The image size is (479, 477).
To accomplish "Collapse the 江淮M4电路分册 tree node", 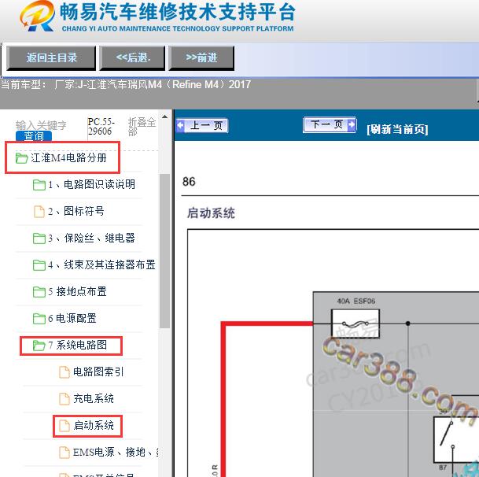I will [68, 158].
